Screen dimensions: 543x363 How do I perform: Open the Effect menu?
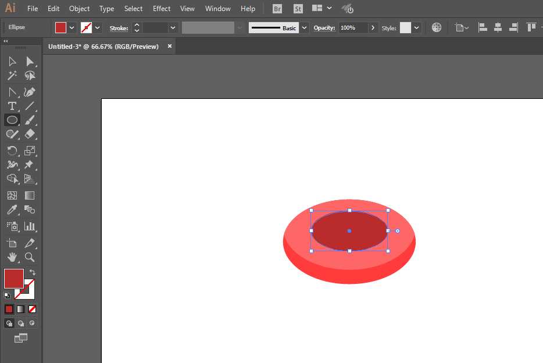[x=162, y=8]
